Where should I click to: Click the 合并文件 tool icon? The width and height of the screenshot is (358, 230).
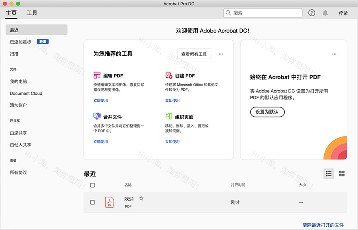97,116
